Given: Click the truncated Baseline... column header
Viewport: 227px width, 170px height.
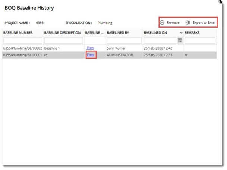Looking at the screenshot, I should point(94,33).
